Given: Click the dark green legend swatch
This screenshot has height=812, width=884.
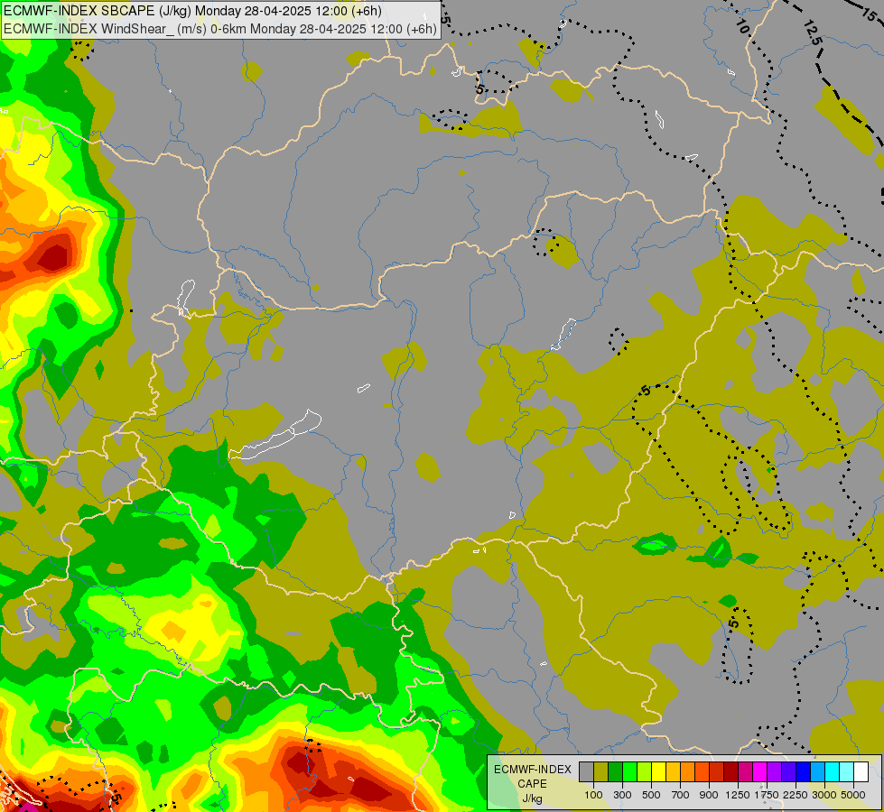Looking at the screenshot, I should click(616, 772).
